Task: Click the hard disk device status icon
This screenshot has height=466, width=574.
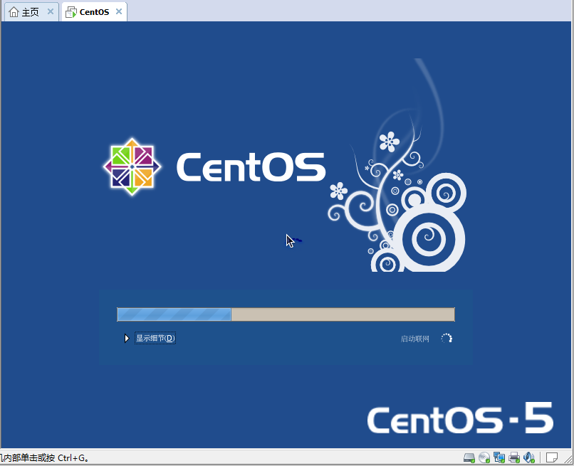Action: (469, 457)
